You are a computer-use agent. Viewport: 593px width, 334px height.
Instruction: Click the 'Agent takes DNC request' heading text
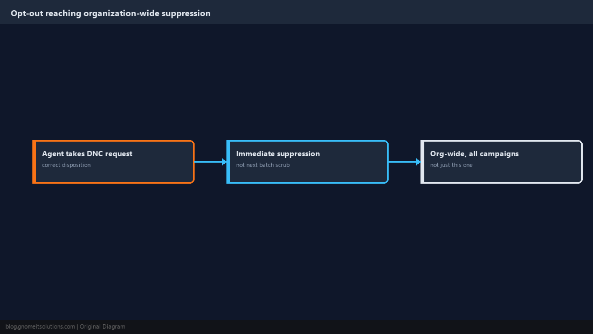pyautogui.click(x=87, y=154)
